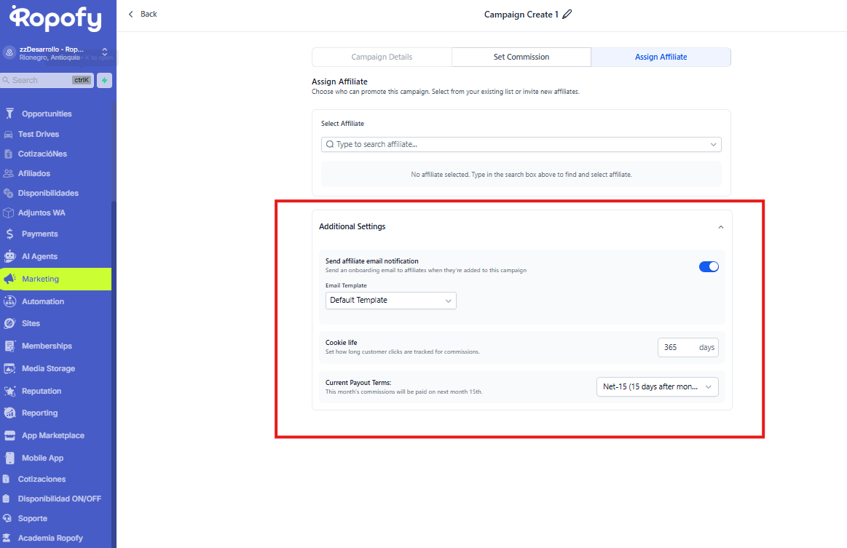
Task: Disable affiliate email notification toggle
Action: [x=709, y=266]
